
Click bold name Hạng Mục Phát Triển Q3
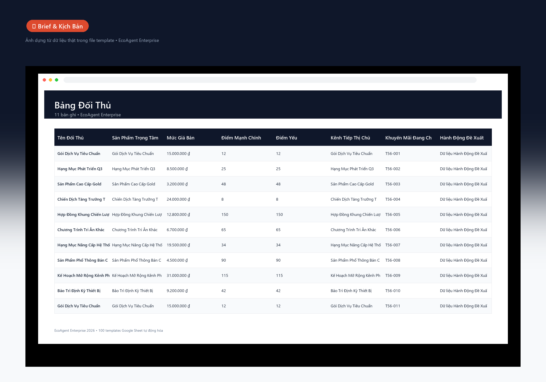[x=80, y=169]
